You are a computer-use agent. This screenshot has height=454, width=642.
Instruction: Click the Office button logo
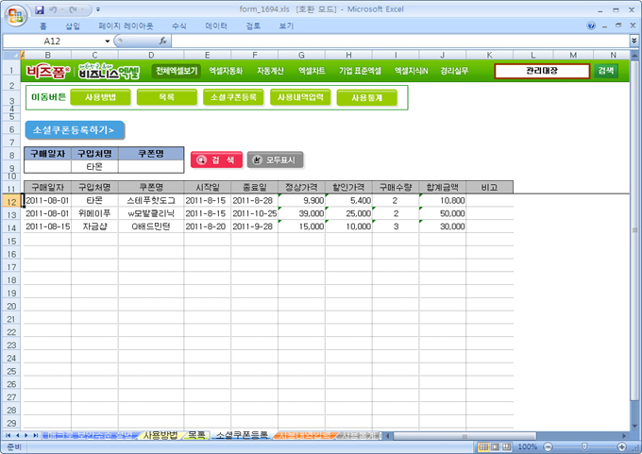coord(15,13)
